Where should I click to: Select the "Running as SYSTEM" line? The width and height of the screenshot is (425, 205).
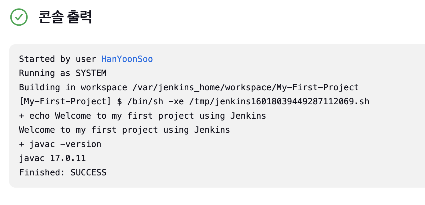pyautogui.click(x=63, y=73)
